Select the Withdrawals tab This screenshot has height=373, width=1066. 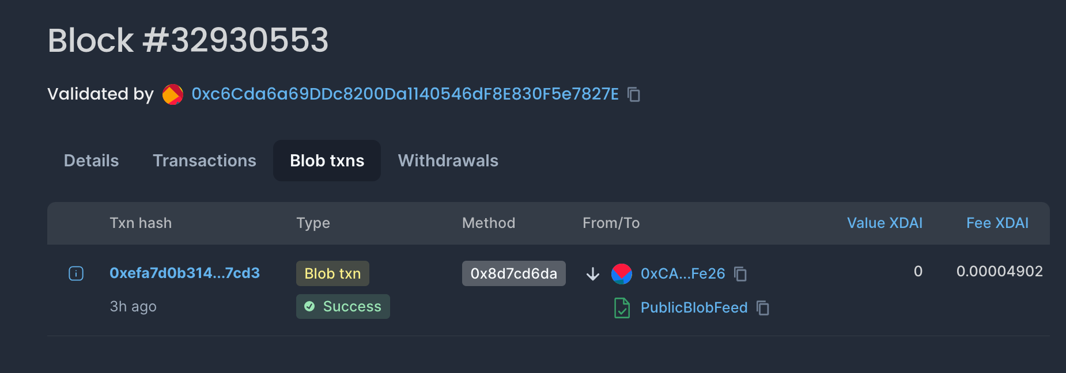click(448, 161)
